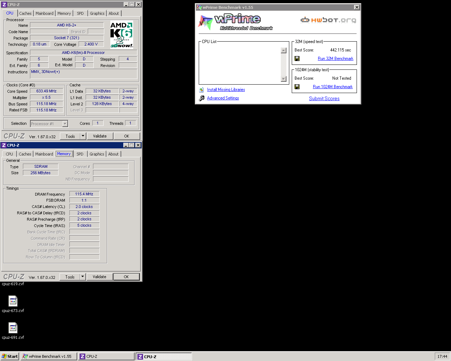Click the multiplier value x 5.5
The width and height of the screenshot is (451, 361).
pyautogui.click(x=47, y=97)
